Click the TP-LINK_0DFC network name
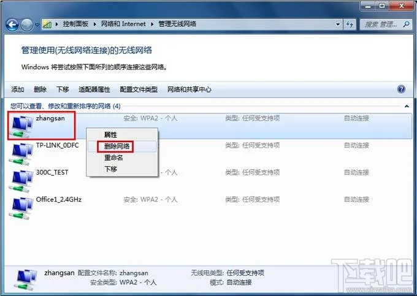Image resolution: width=417 pixels, height=296 pixels. click(58, 145)
